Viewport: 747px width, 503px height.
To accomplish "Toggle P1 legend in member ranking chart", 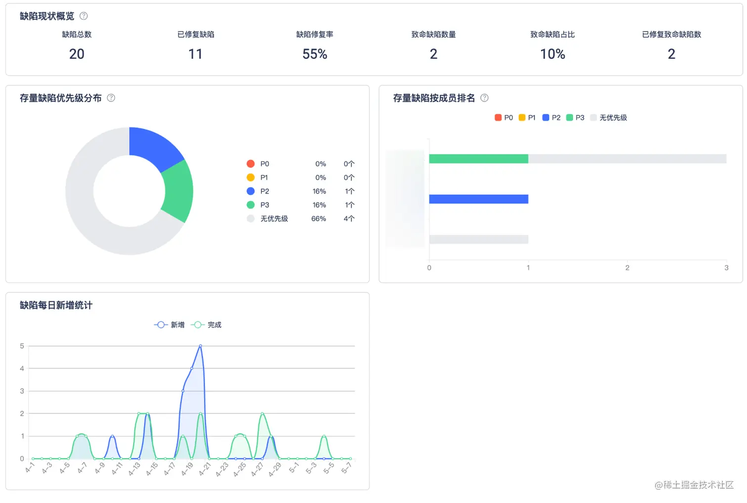I will (x=527, y=117).
